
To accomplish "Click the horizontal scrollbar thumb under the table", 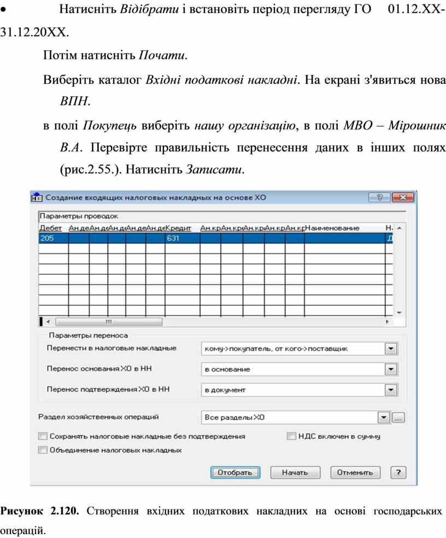I will (x=109, y=322).
